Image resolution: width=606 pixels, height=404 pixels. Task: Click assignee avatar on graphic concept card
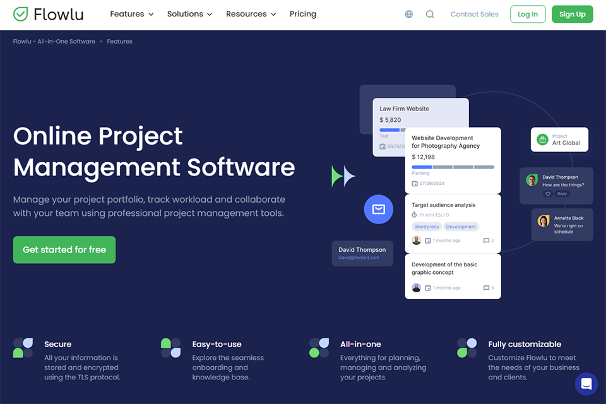point(416,287)
